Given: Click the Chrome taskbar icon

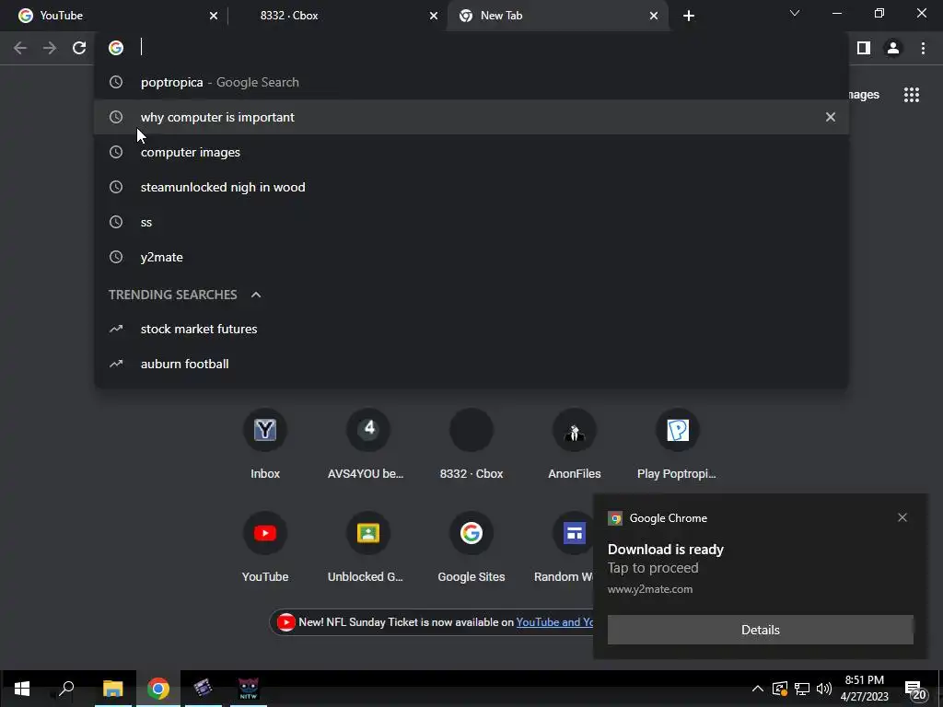Looking at the screenshot, I should click(x=158, y=689).
